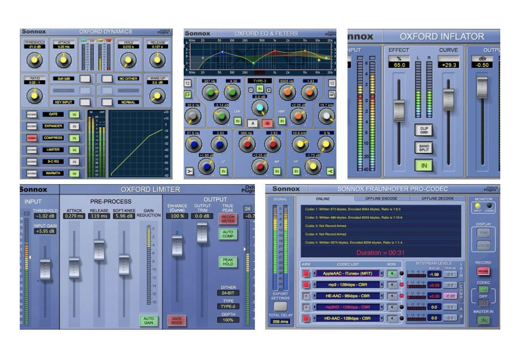This screenshot has height=362, width=528.
Task: Click the LF band shelf shape icon
Action: pyautogui.click(x=190, y=171)
